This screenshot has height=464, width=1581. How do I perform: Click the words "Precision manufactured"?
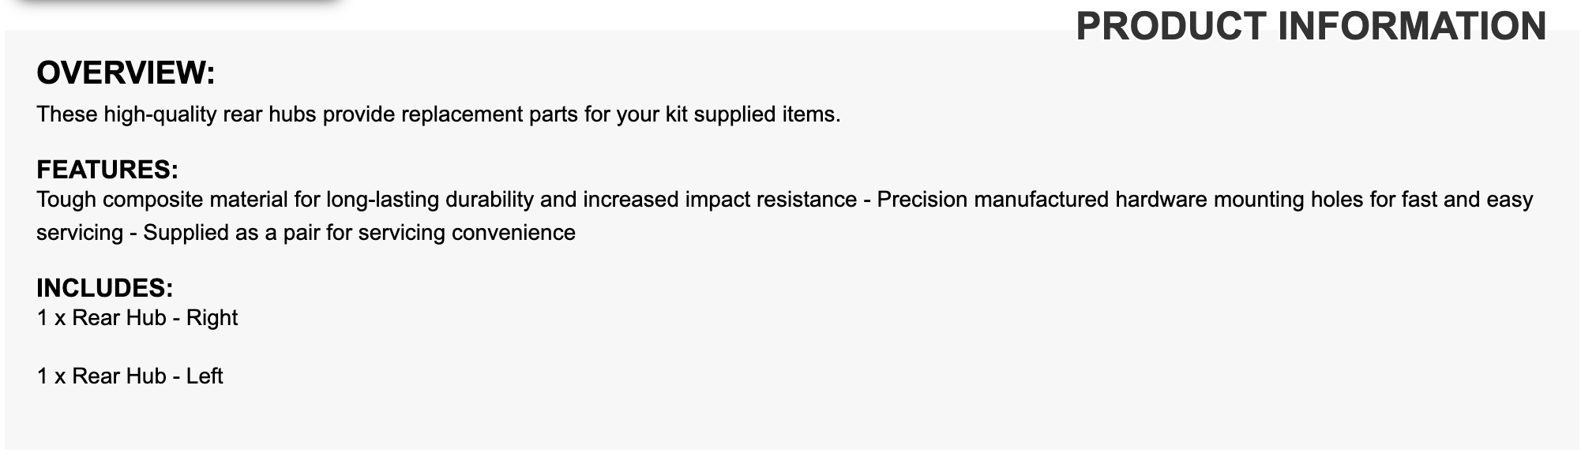[993, 200]
